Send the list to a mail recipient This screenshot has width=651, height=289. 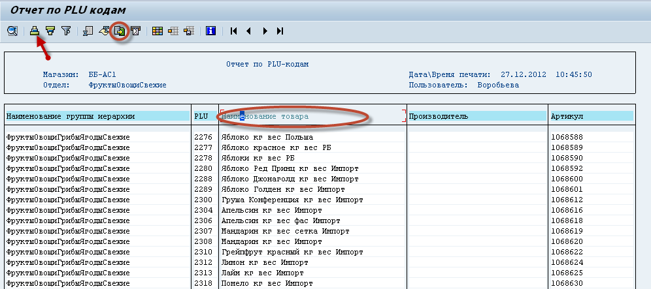point(136,31)
